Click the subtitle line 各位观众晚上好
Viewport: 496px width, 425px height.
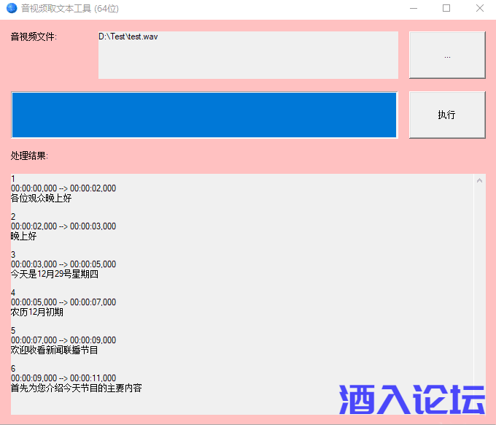click(x=41, y=198)
